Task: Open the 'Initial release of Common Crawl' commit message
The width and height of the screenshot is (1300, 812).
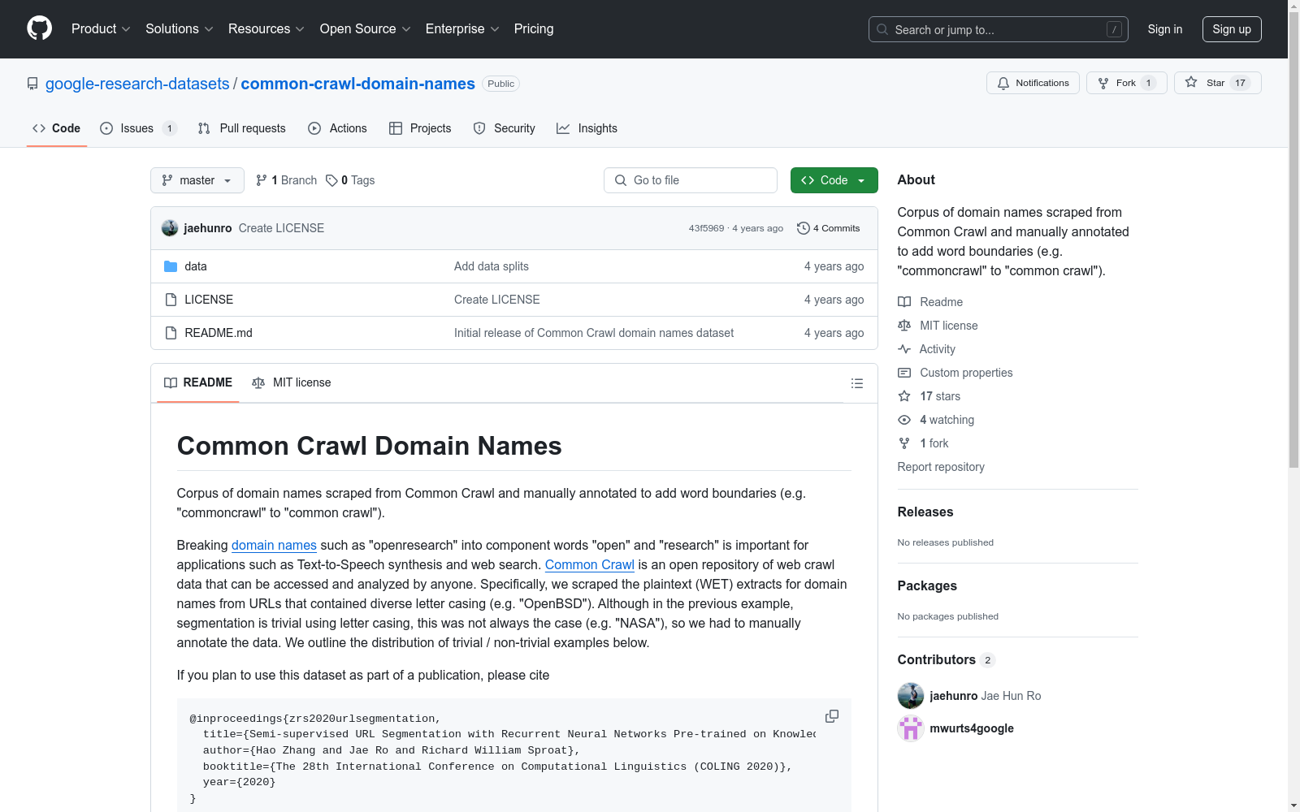Action: [x=594, y=333]
